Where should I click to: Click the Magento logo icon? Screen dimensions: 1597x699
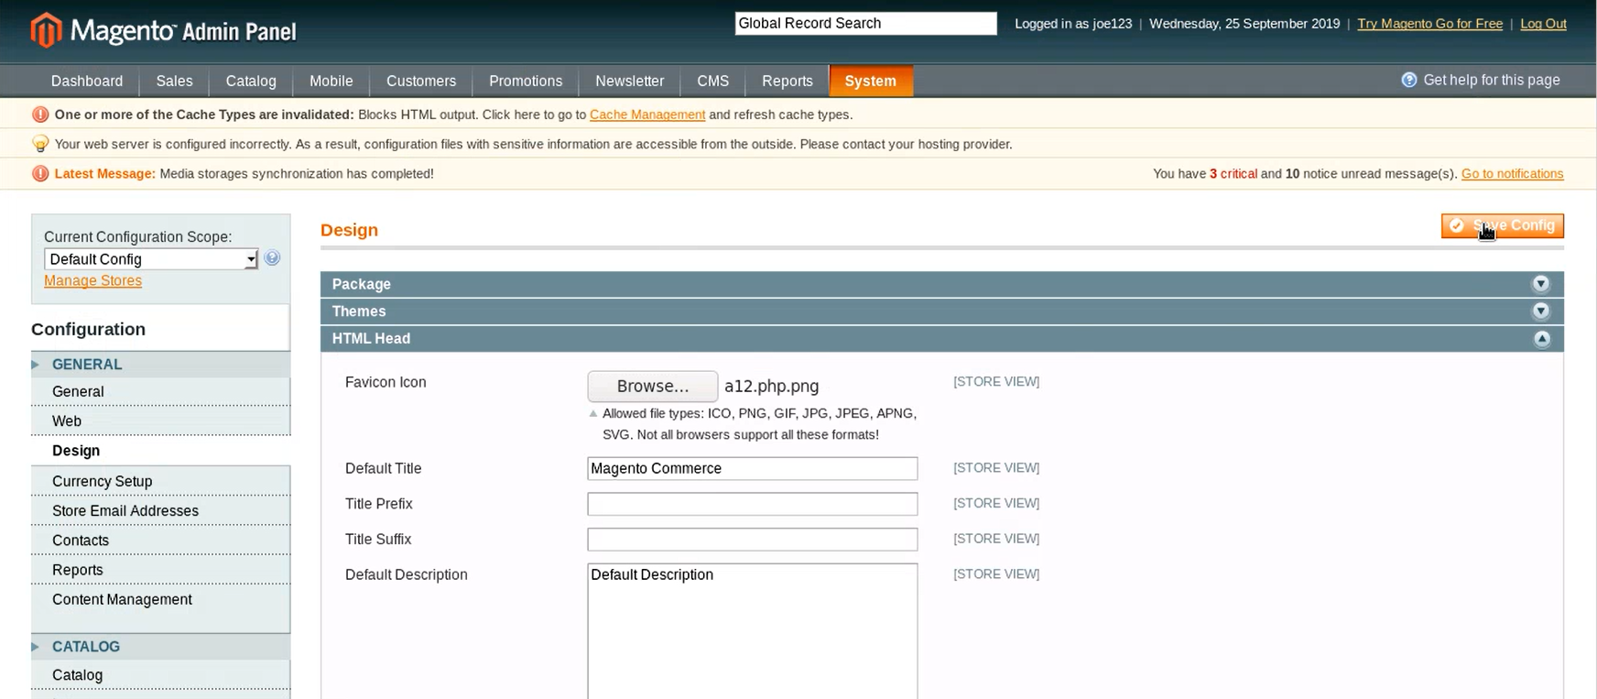pyautogui.click(x=46, y=30)
